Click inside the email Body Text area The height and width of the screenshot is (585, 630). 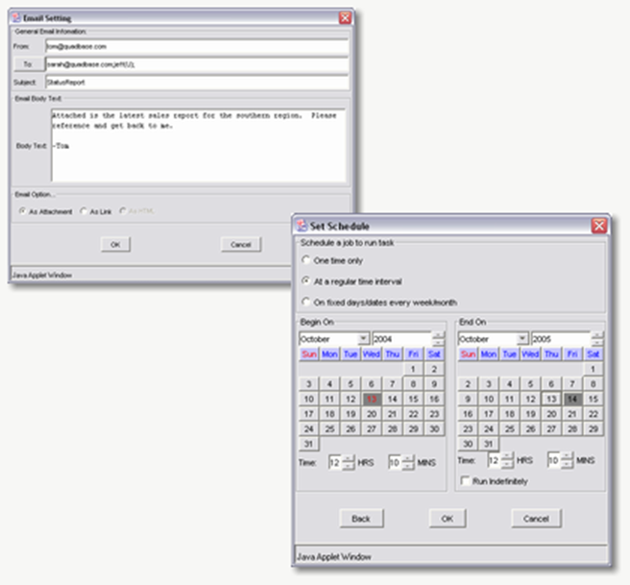[198, 144]
